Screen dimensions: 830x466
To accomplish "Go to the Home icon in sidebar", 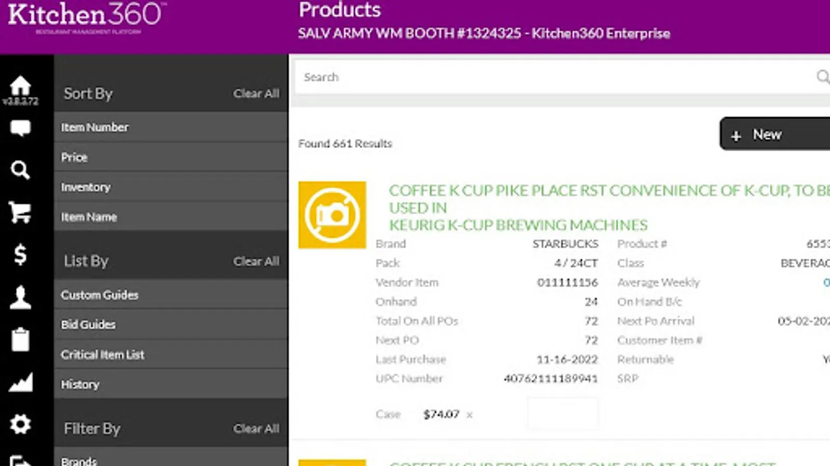I will (20, 85).
